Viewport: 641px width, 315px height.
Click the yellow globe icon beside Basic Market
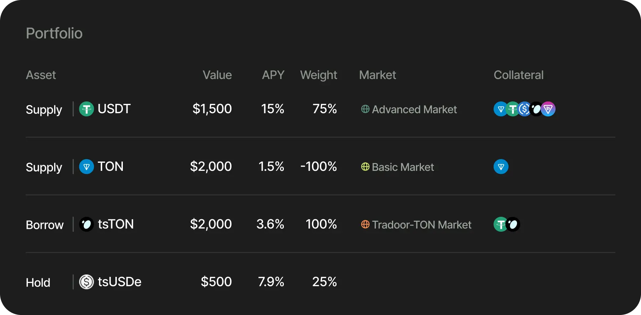pos(365,167)
